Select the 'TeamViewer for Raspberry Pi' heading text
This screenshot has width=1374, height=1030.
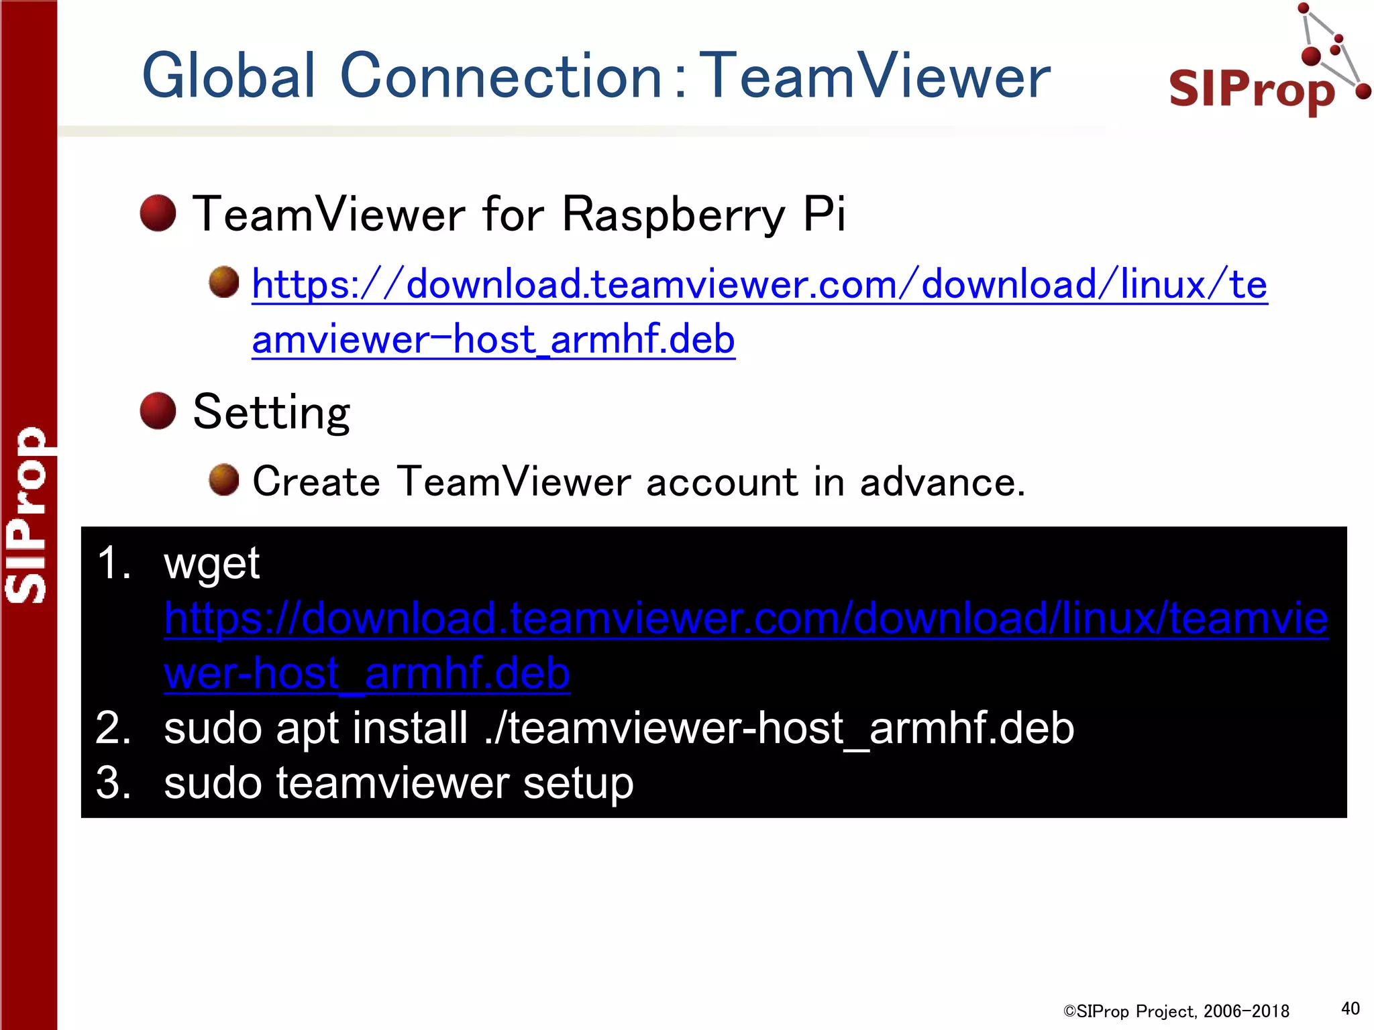coord(519,215)
